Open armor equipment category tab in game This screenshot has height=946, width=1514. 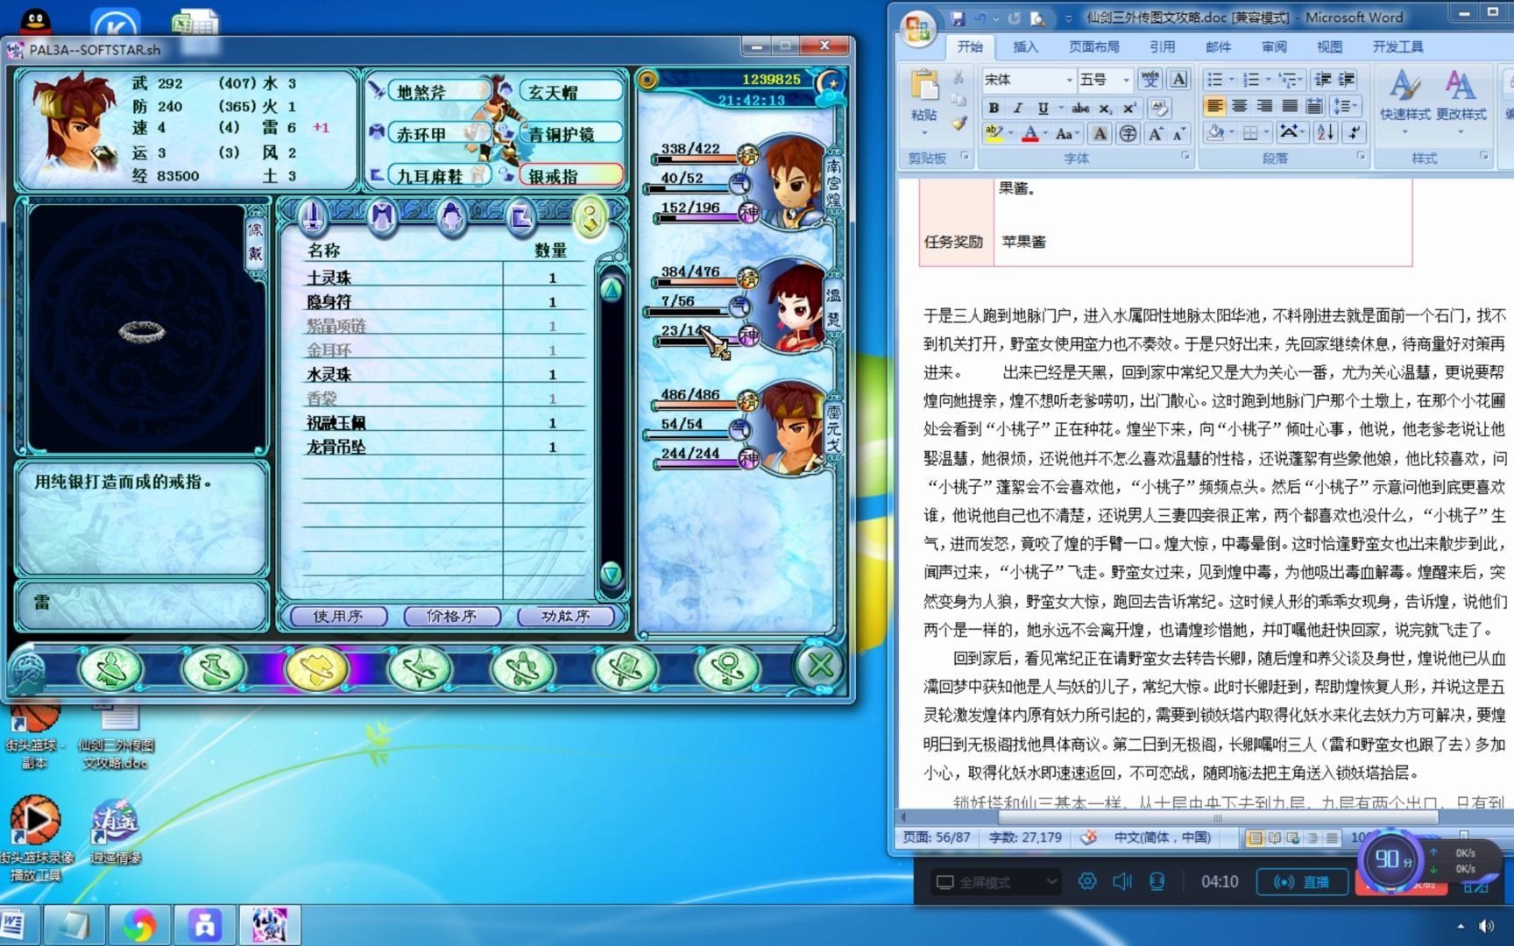pos(381,215)
